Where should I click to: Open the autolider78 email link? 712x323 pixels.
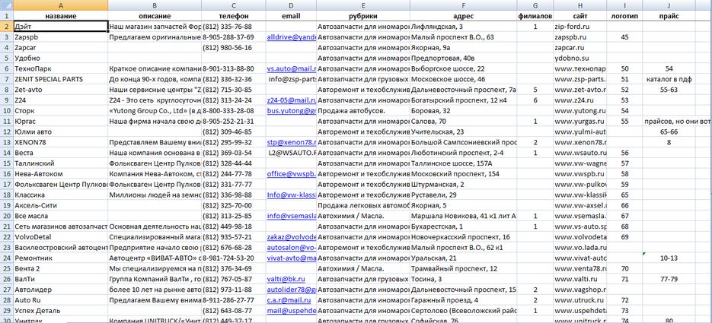(291, 290)
